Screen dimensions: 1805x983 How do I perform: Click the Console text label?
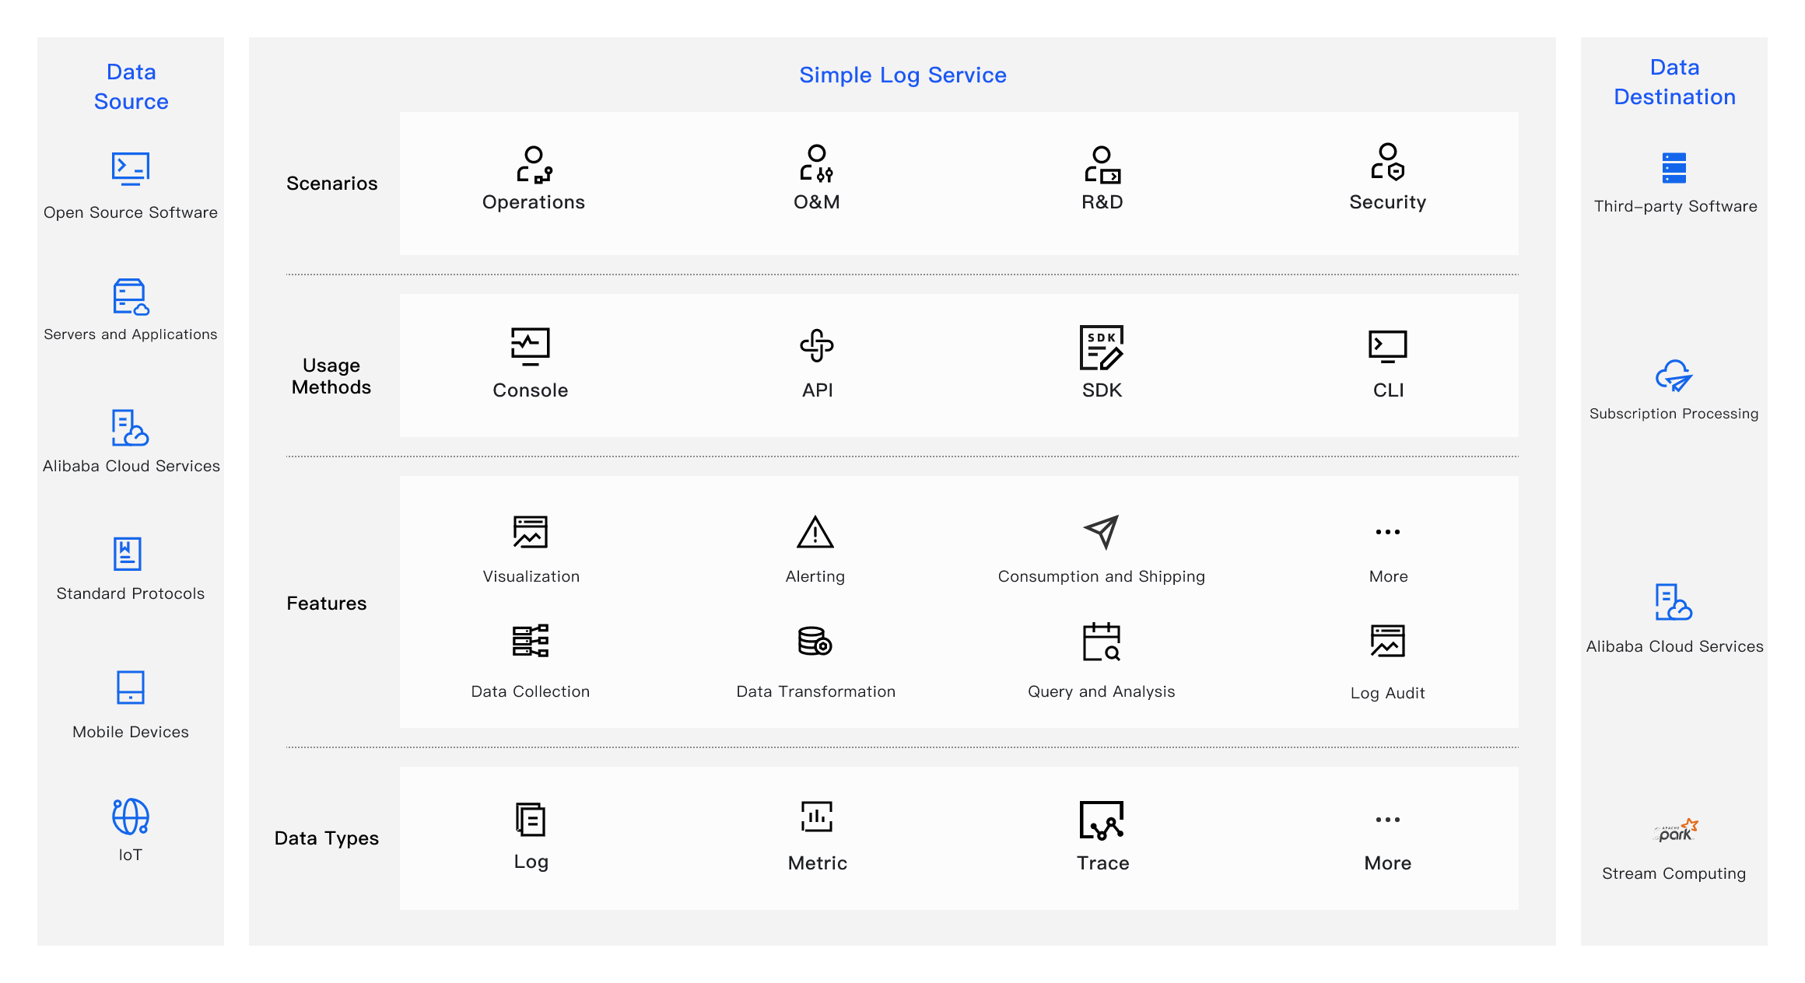531,390
